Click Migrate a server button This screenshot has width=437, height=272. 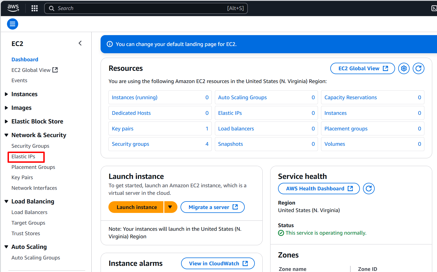[x=213, y=207]
